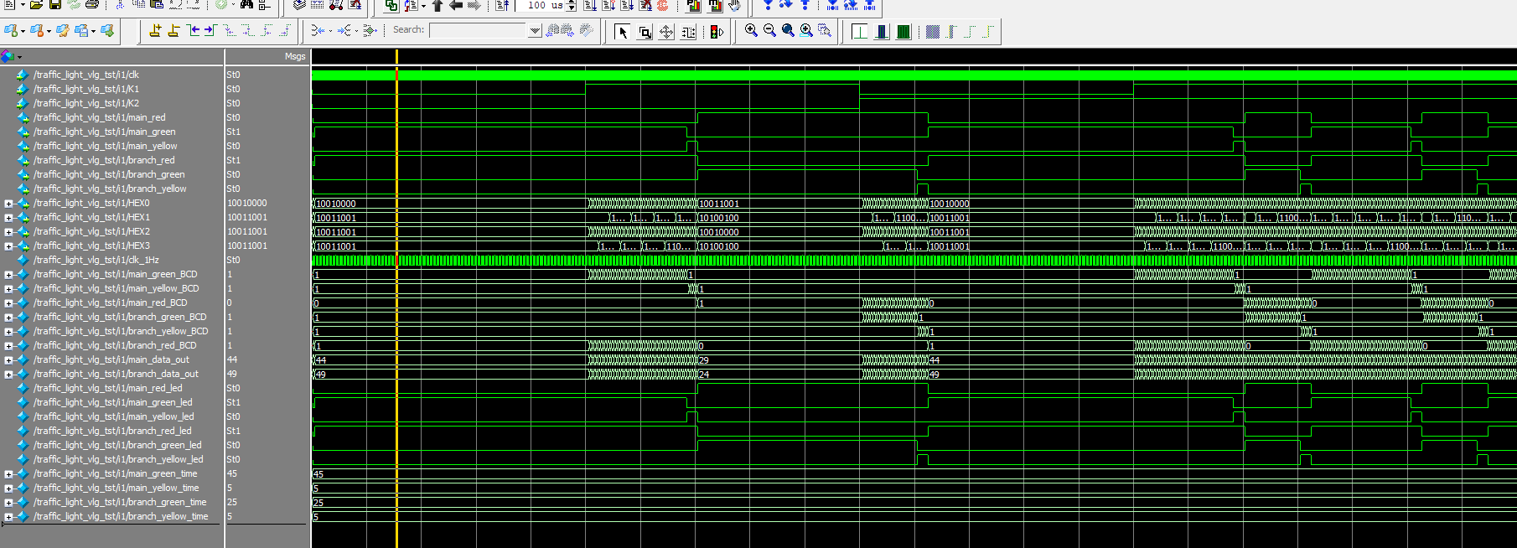This screenshot has height=548, width=1517.
Task: Click the folder Open icon
Action: (36, 5)
